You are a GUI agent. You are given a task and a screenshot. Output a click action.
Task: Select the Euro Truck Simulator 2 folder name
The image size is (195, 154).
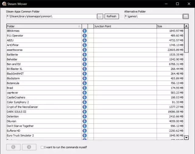pyautogui.click(x=20, y=135)
